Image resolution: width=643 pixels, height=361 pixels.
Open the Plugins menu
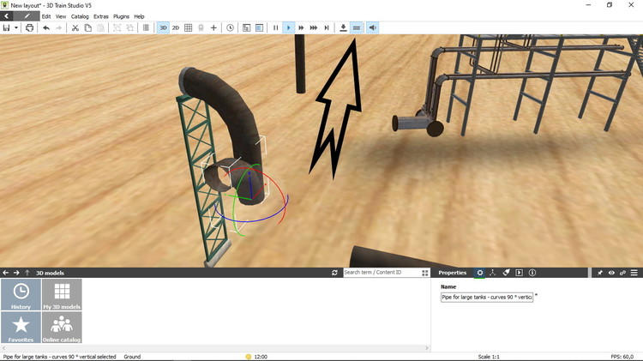click(121, 16)
